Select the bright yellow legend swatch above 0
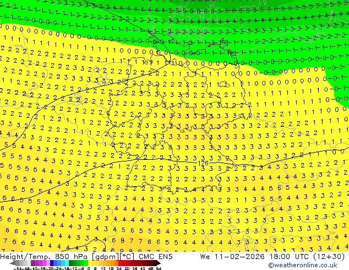 tap(90, 263)
